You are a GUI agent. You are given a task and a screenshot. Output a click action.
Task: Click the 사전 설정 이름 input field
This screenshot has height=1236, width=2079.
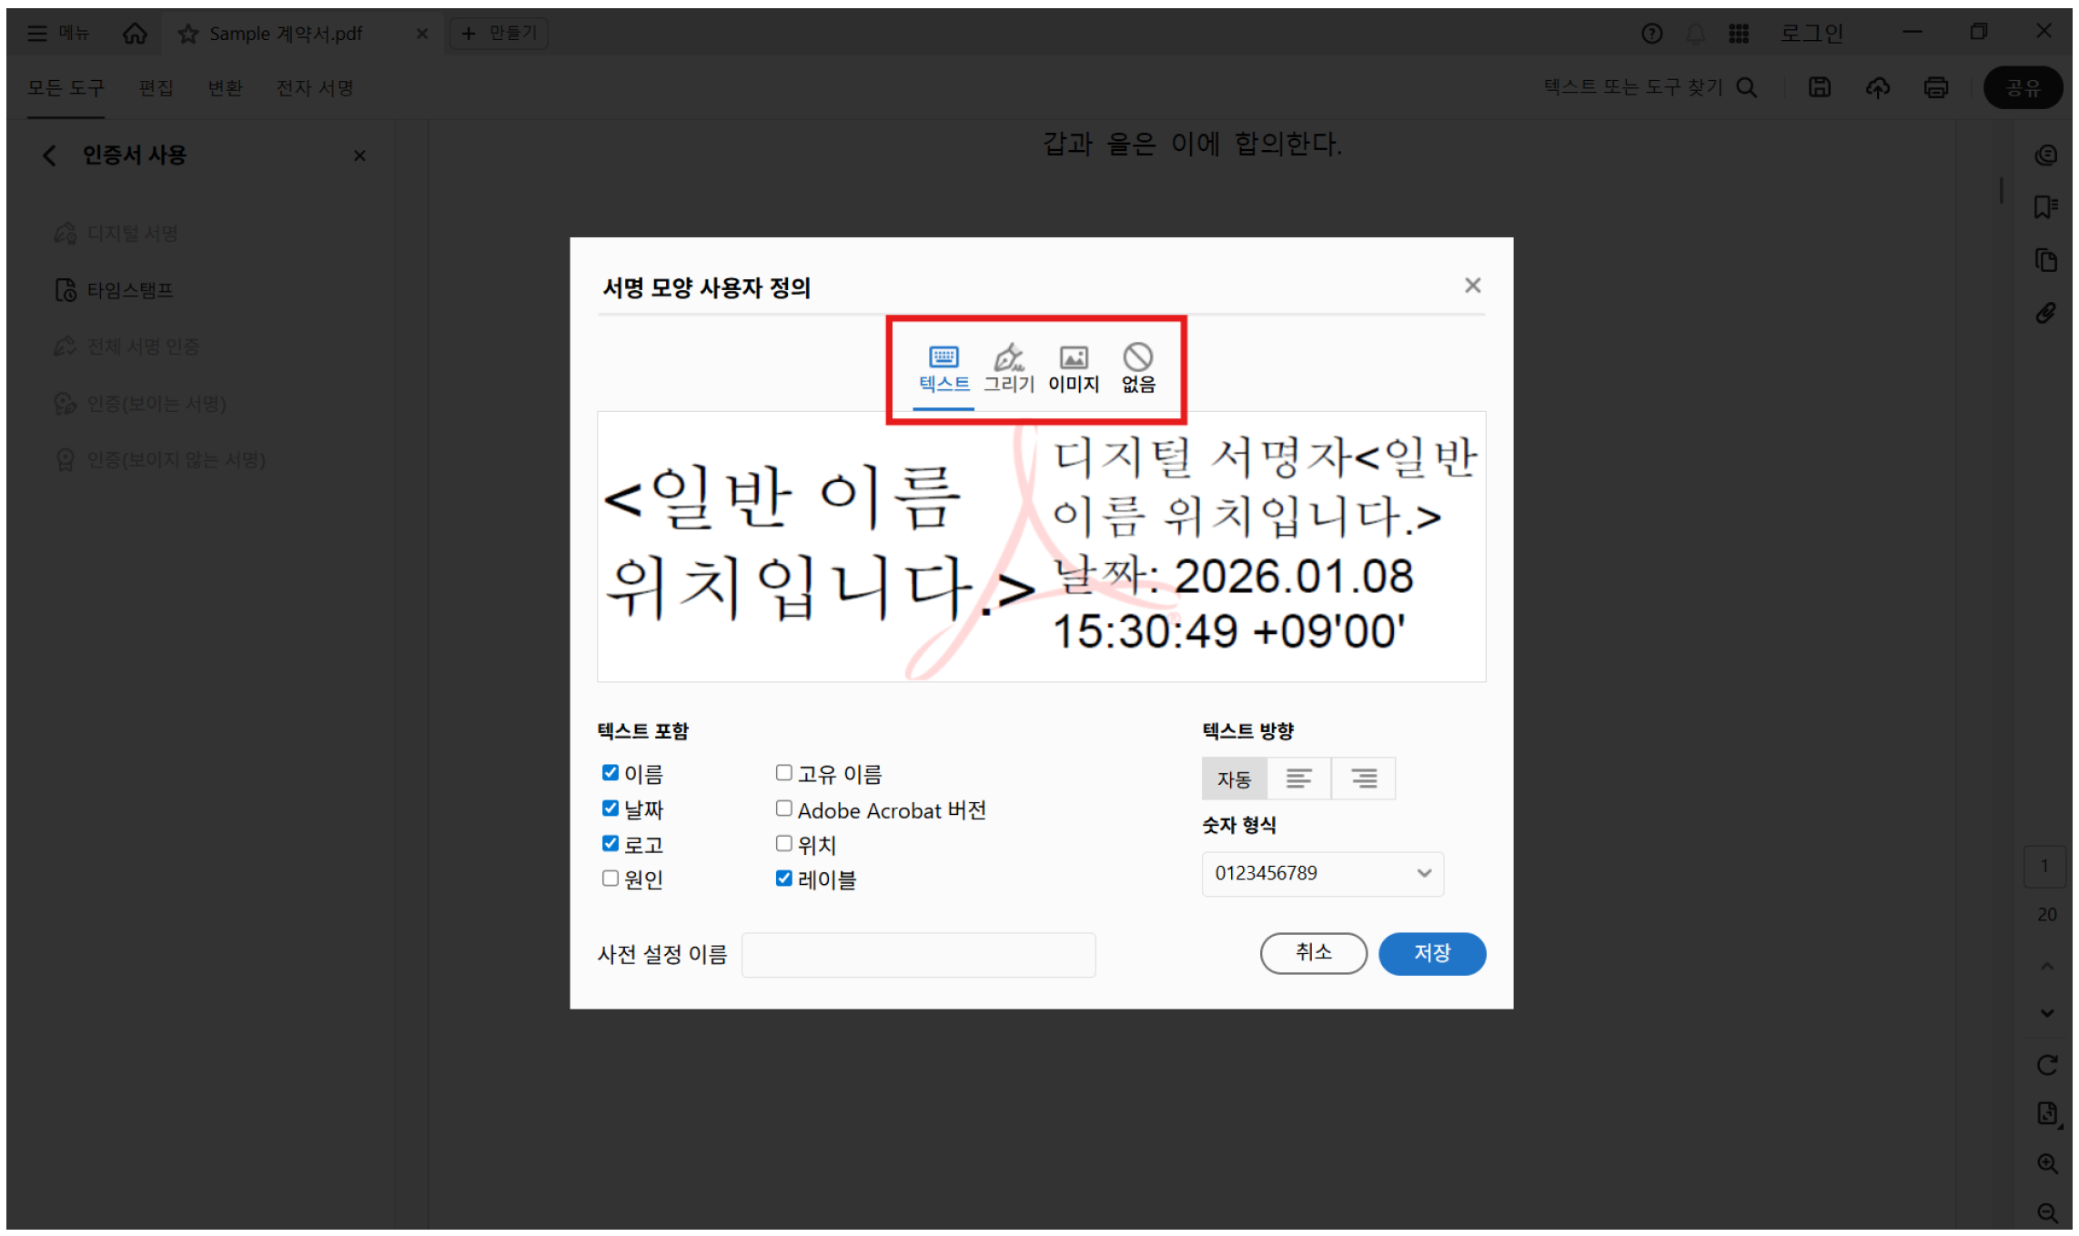pos(918,954)
